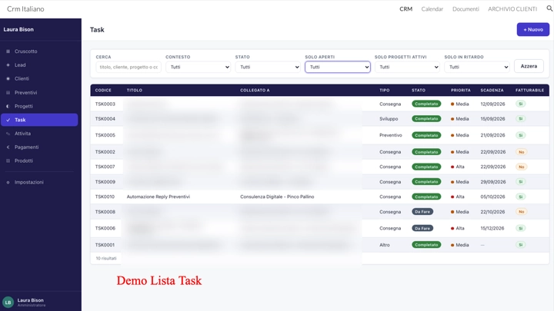Image resolution: width=554 pixels, height=311 pixels.
Task: Click the Task checkmark icon in sidebar
Action: [x=8, y=120]
